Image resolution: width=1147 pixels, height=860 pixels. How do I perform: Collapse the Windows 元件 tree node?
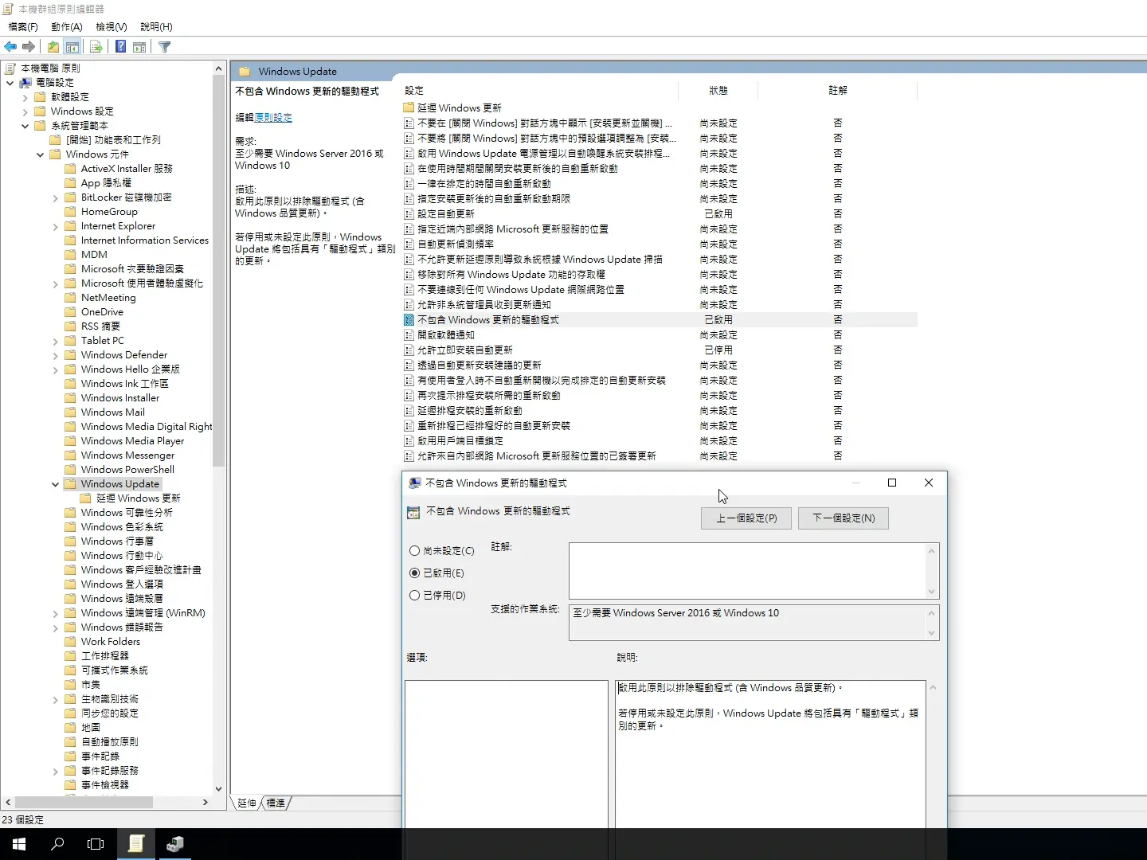tap(40, 154)
